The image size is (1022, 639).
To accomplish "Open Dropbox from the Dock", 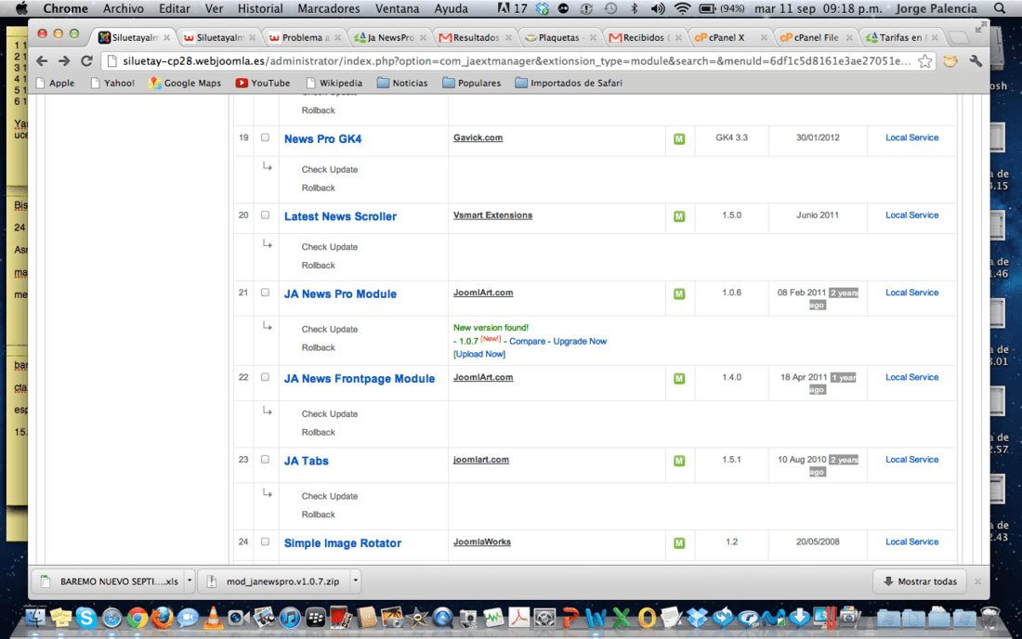I will (x=697, y=618).
